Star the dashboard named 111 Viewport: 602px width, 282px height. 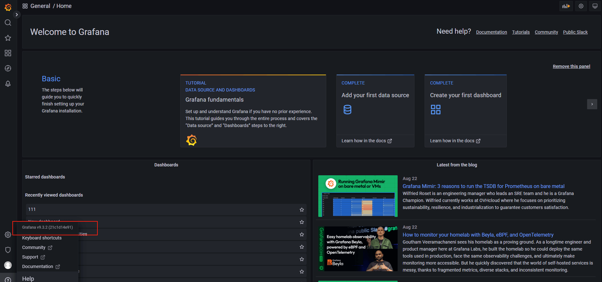[x=302, y=210]
